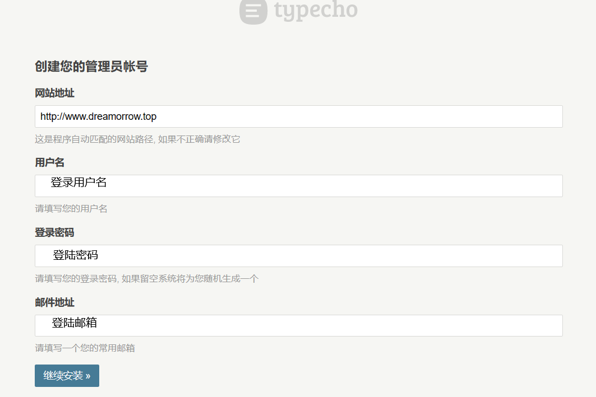Click the 邮件地址 field label
596x397 pixels.
tap(54, 302)
